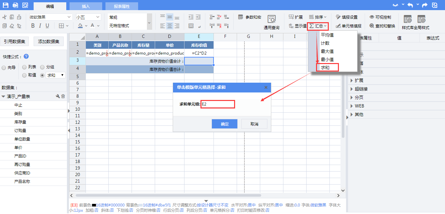Viewport: 445px width, 214px height.
Task: Select the 列表 radio option
Action: click(x=24, y=67)
